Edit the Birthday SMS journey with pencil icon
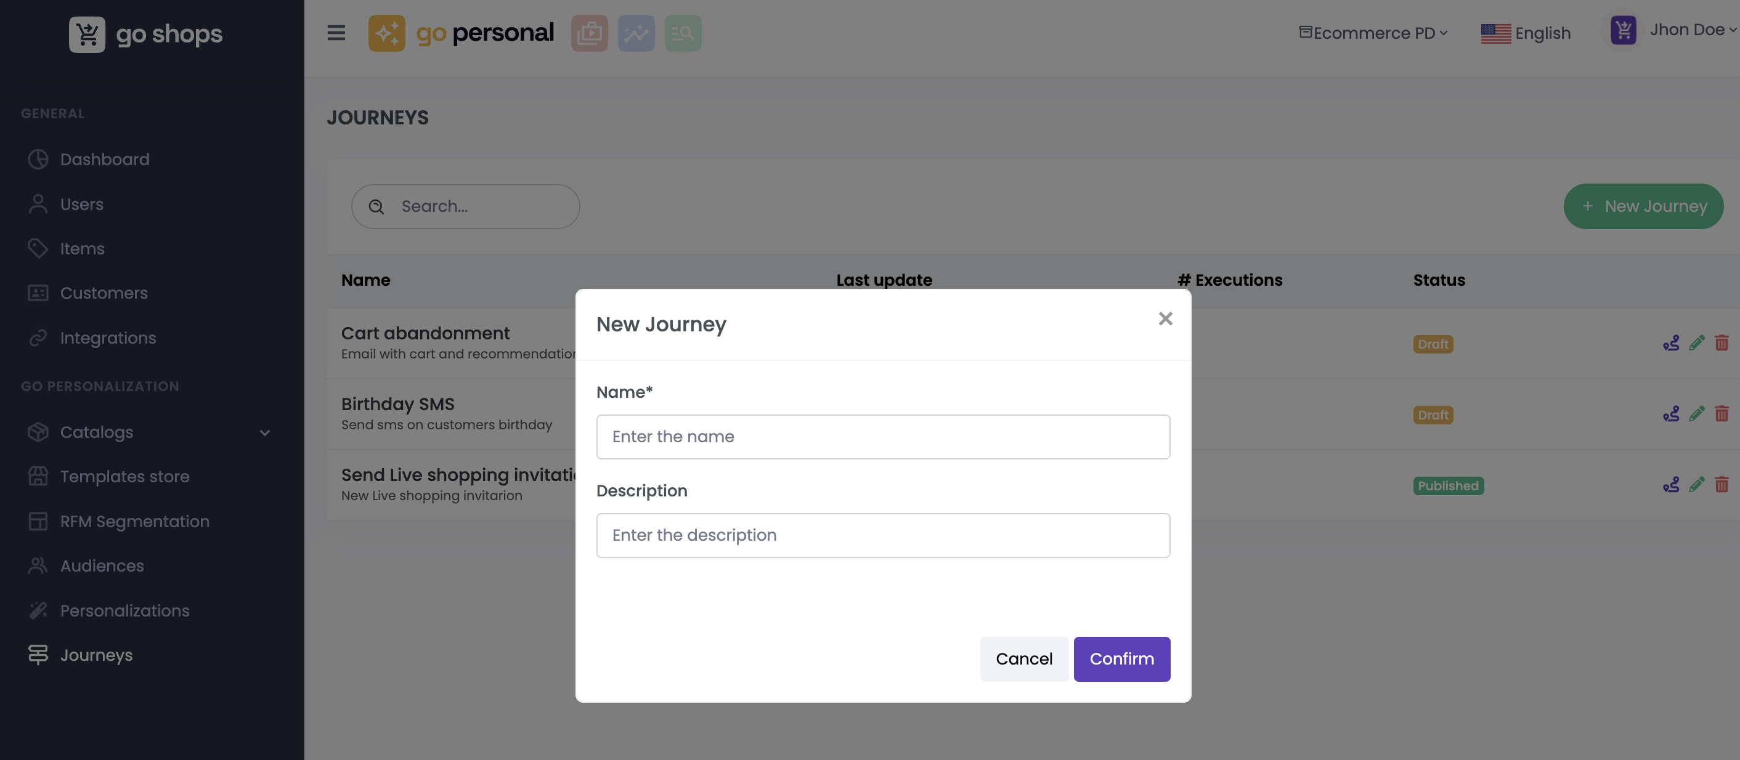Image resolution: width=1740 pixels, height=760 pixels. (1696, 414)
